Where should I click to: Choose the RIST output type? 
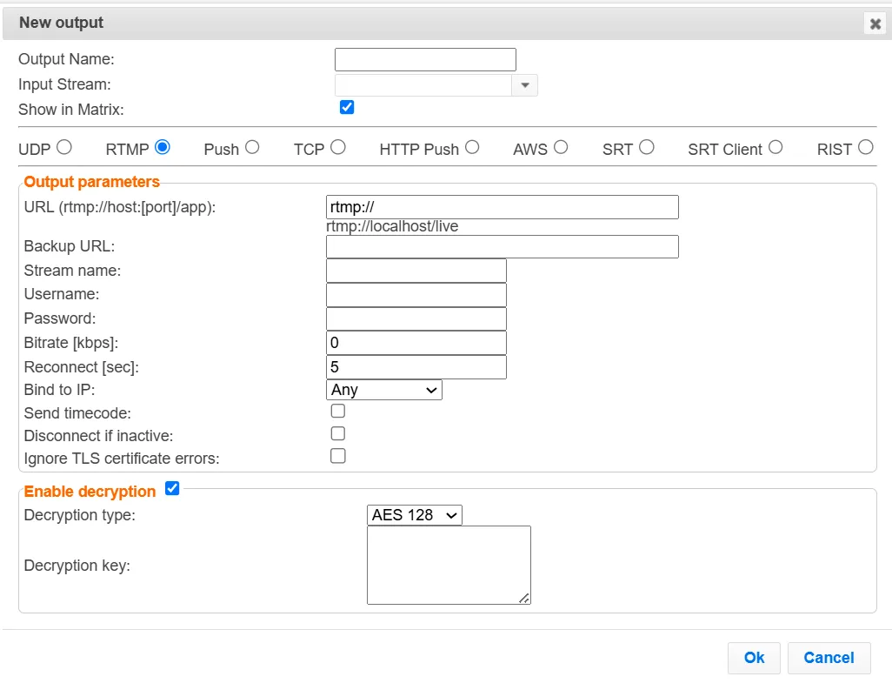pyautogui.click(x=865, y=147)
